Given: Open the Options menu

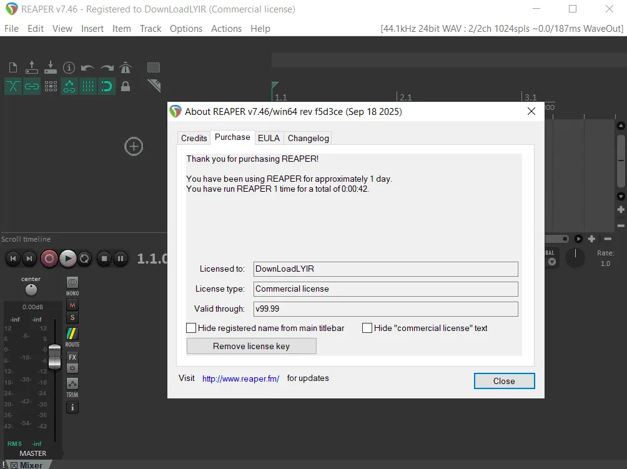Looking at the screenshot, I should [x=186, y=29].
